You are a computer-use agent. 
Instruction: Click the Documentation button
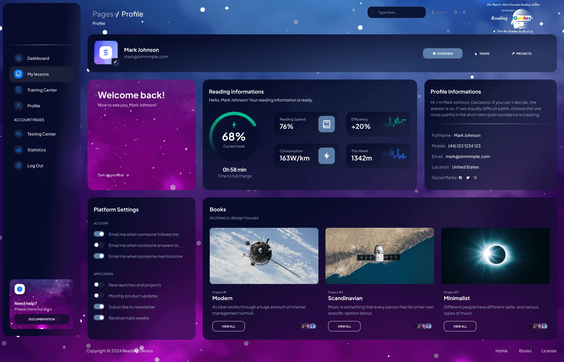41,319
